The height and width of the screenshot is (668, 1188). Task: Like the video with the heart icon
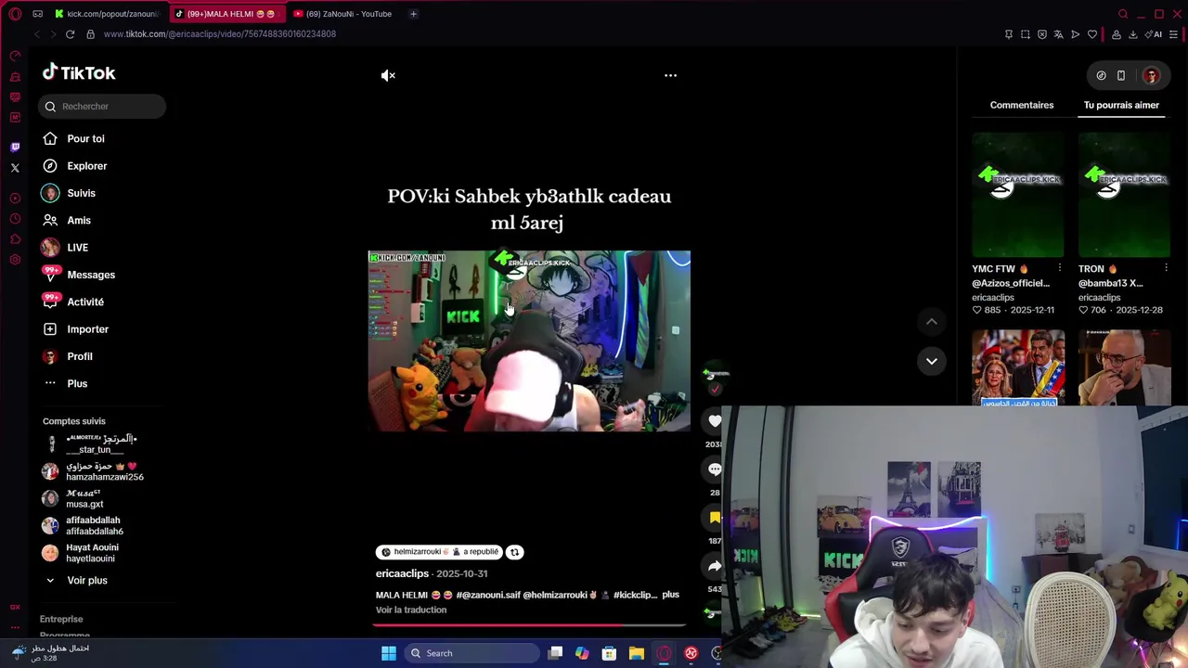(x=715, y=421)
